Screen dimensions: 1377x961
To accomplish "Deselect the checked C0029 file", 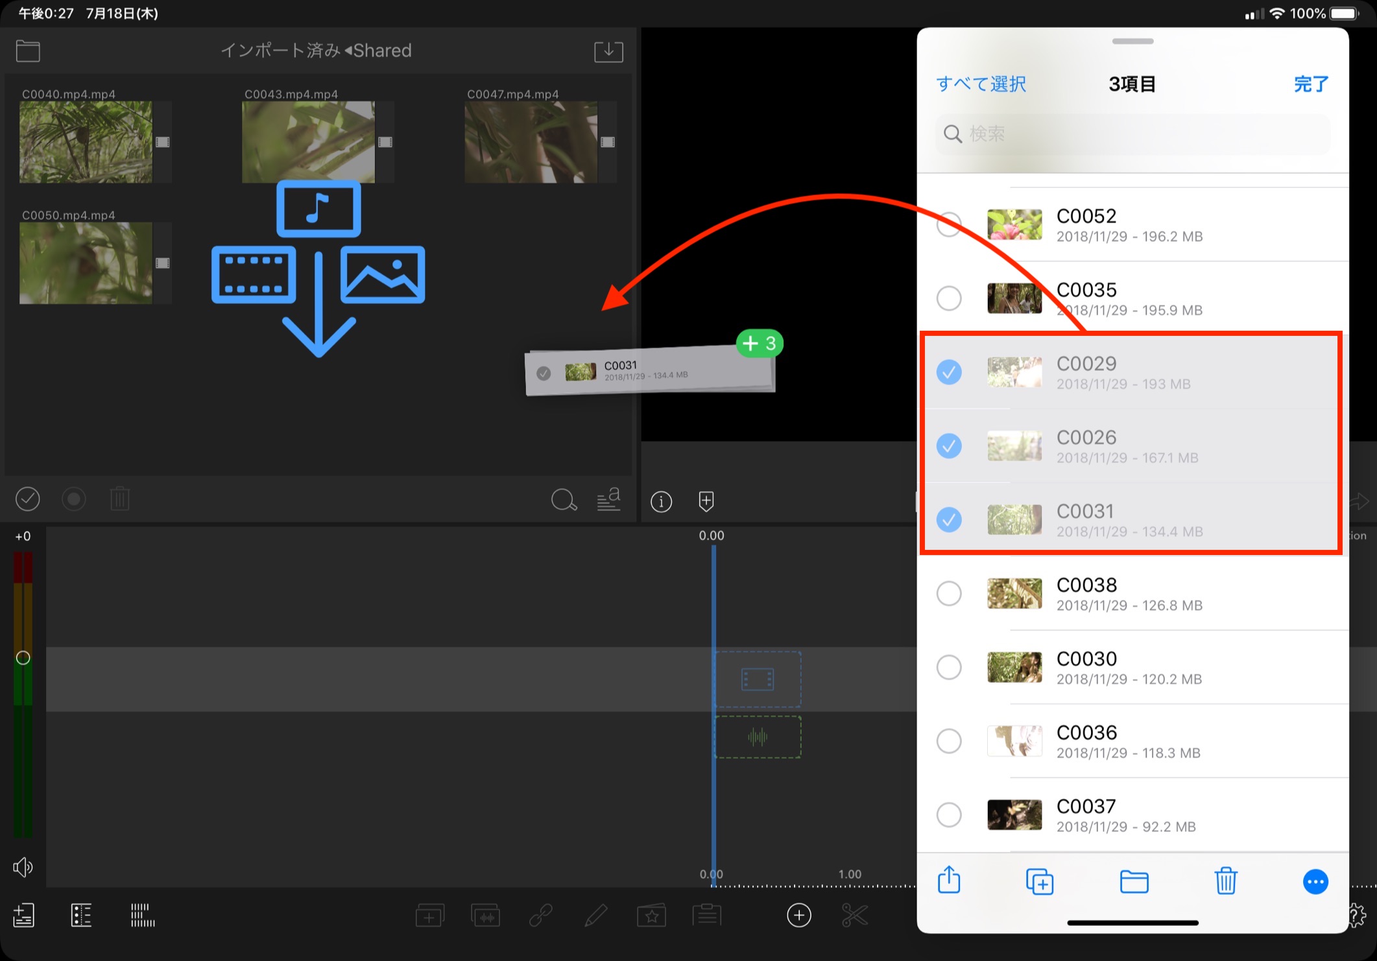I will (949, 372).
